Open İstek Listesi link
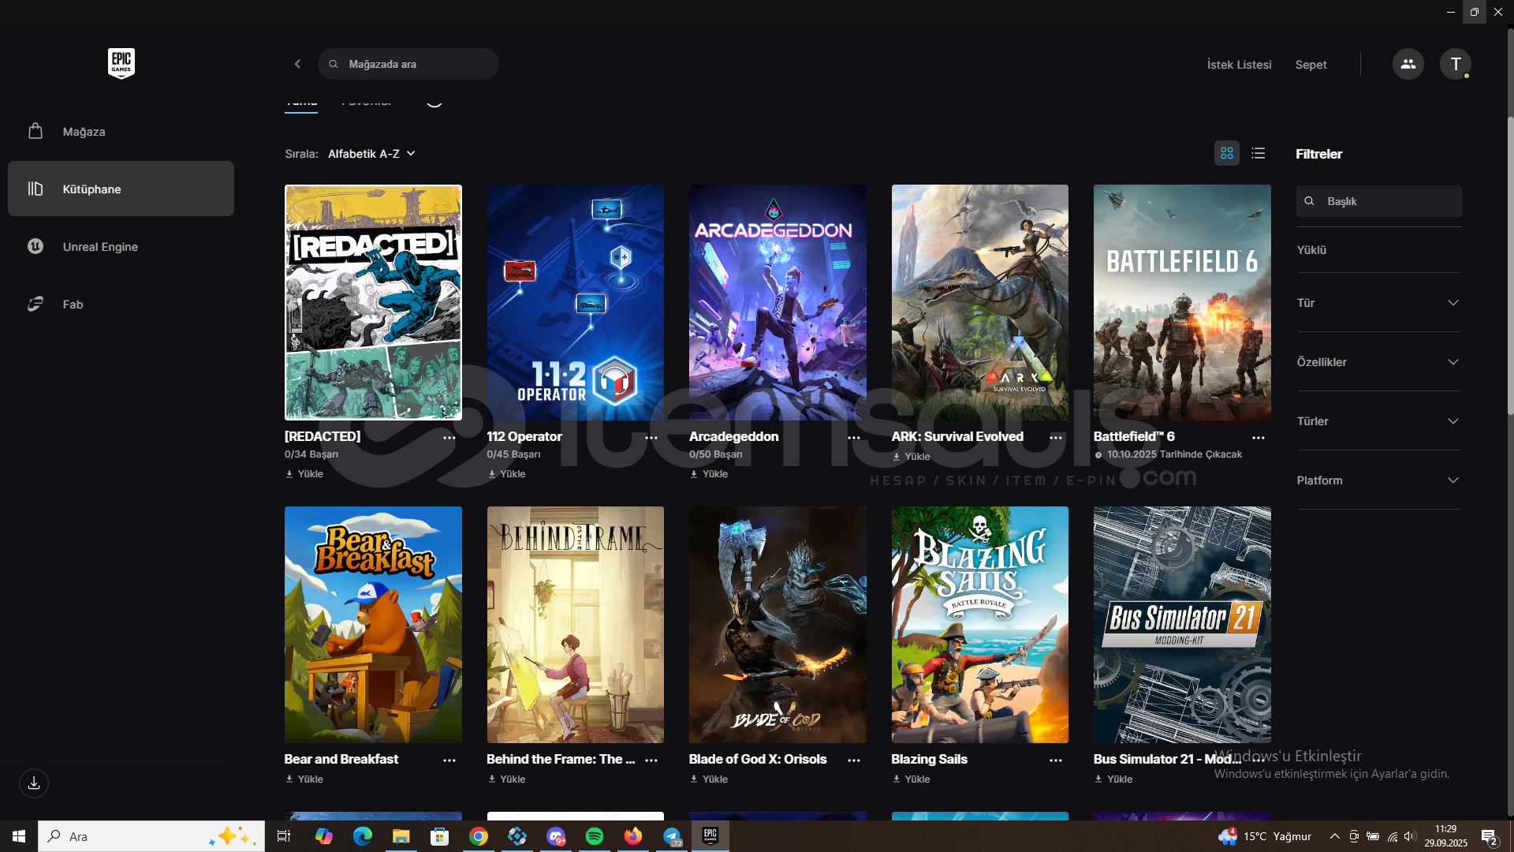This screenshot has height=852, width=1514. (x=1239, y=65)
